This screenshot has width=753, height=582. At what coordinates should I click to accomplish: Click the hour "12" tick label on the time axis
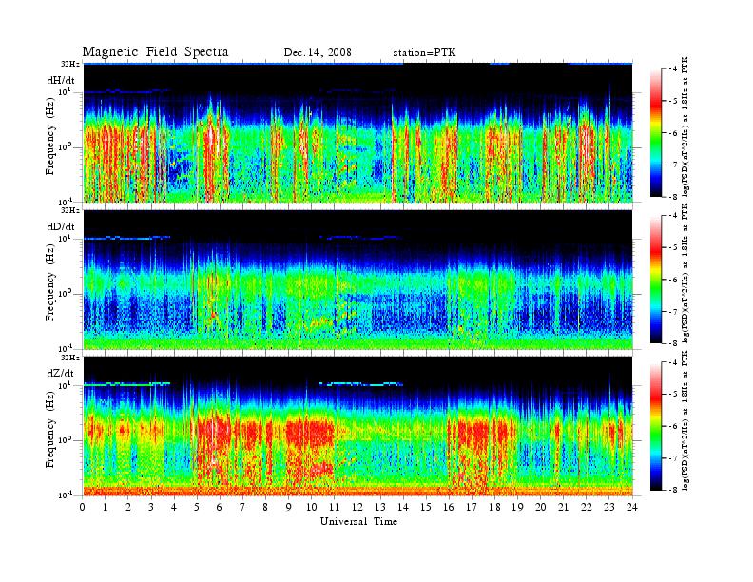coord(357,507)
